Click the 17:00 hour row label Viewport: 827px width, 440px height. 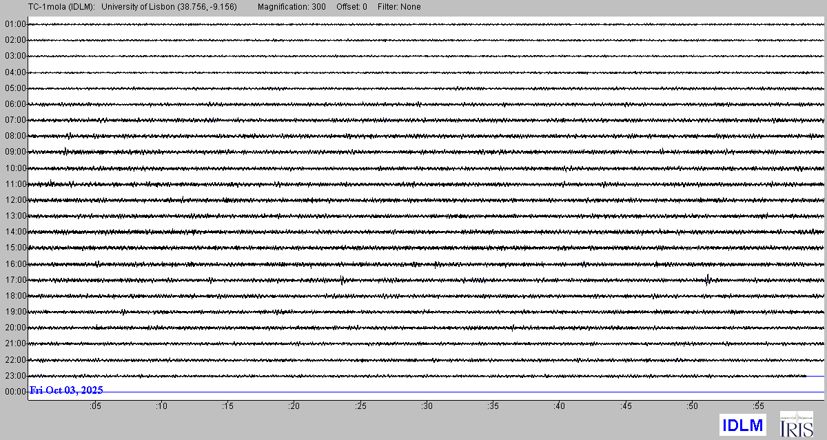coord(15,280)
